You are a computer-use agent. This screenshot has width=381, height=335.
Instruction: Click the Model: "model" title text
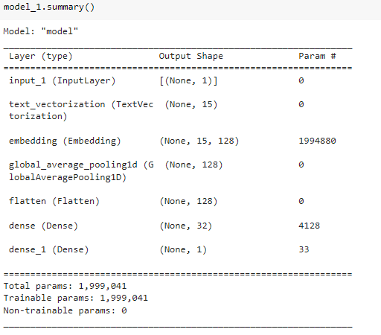tap(40, 31)
